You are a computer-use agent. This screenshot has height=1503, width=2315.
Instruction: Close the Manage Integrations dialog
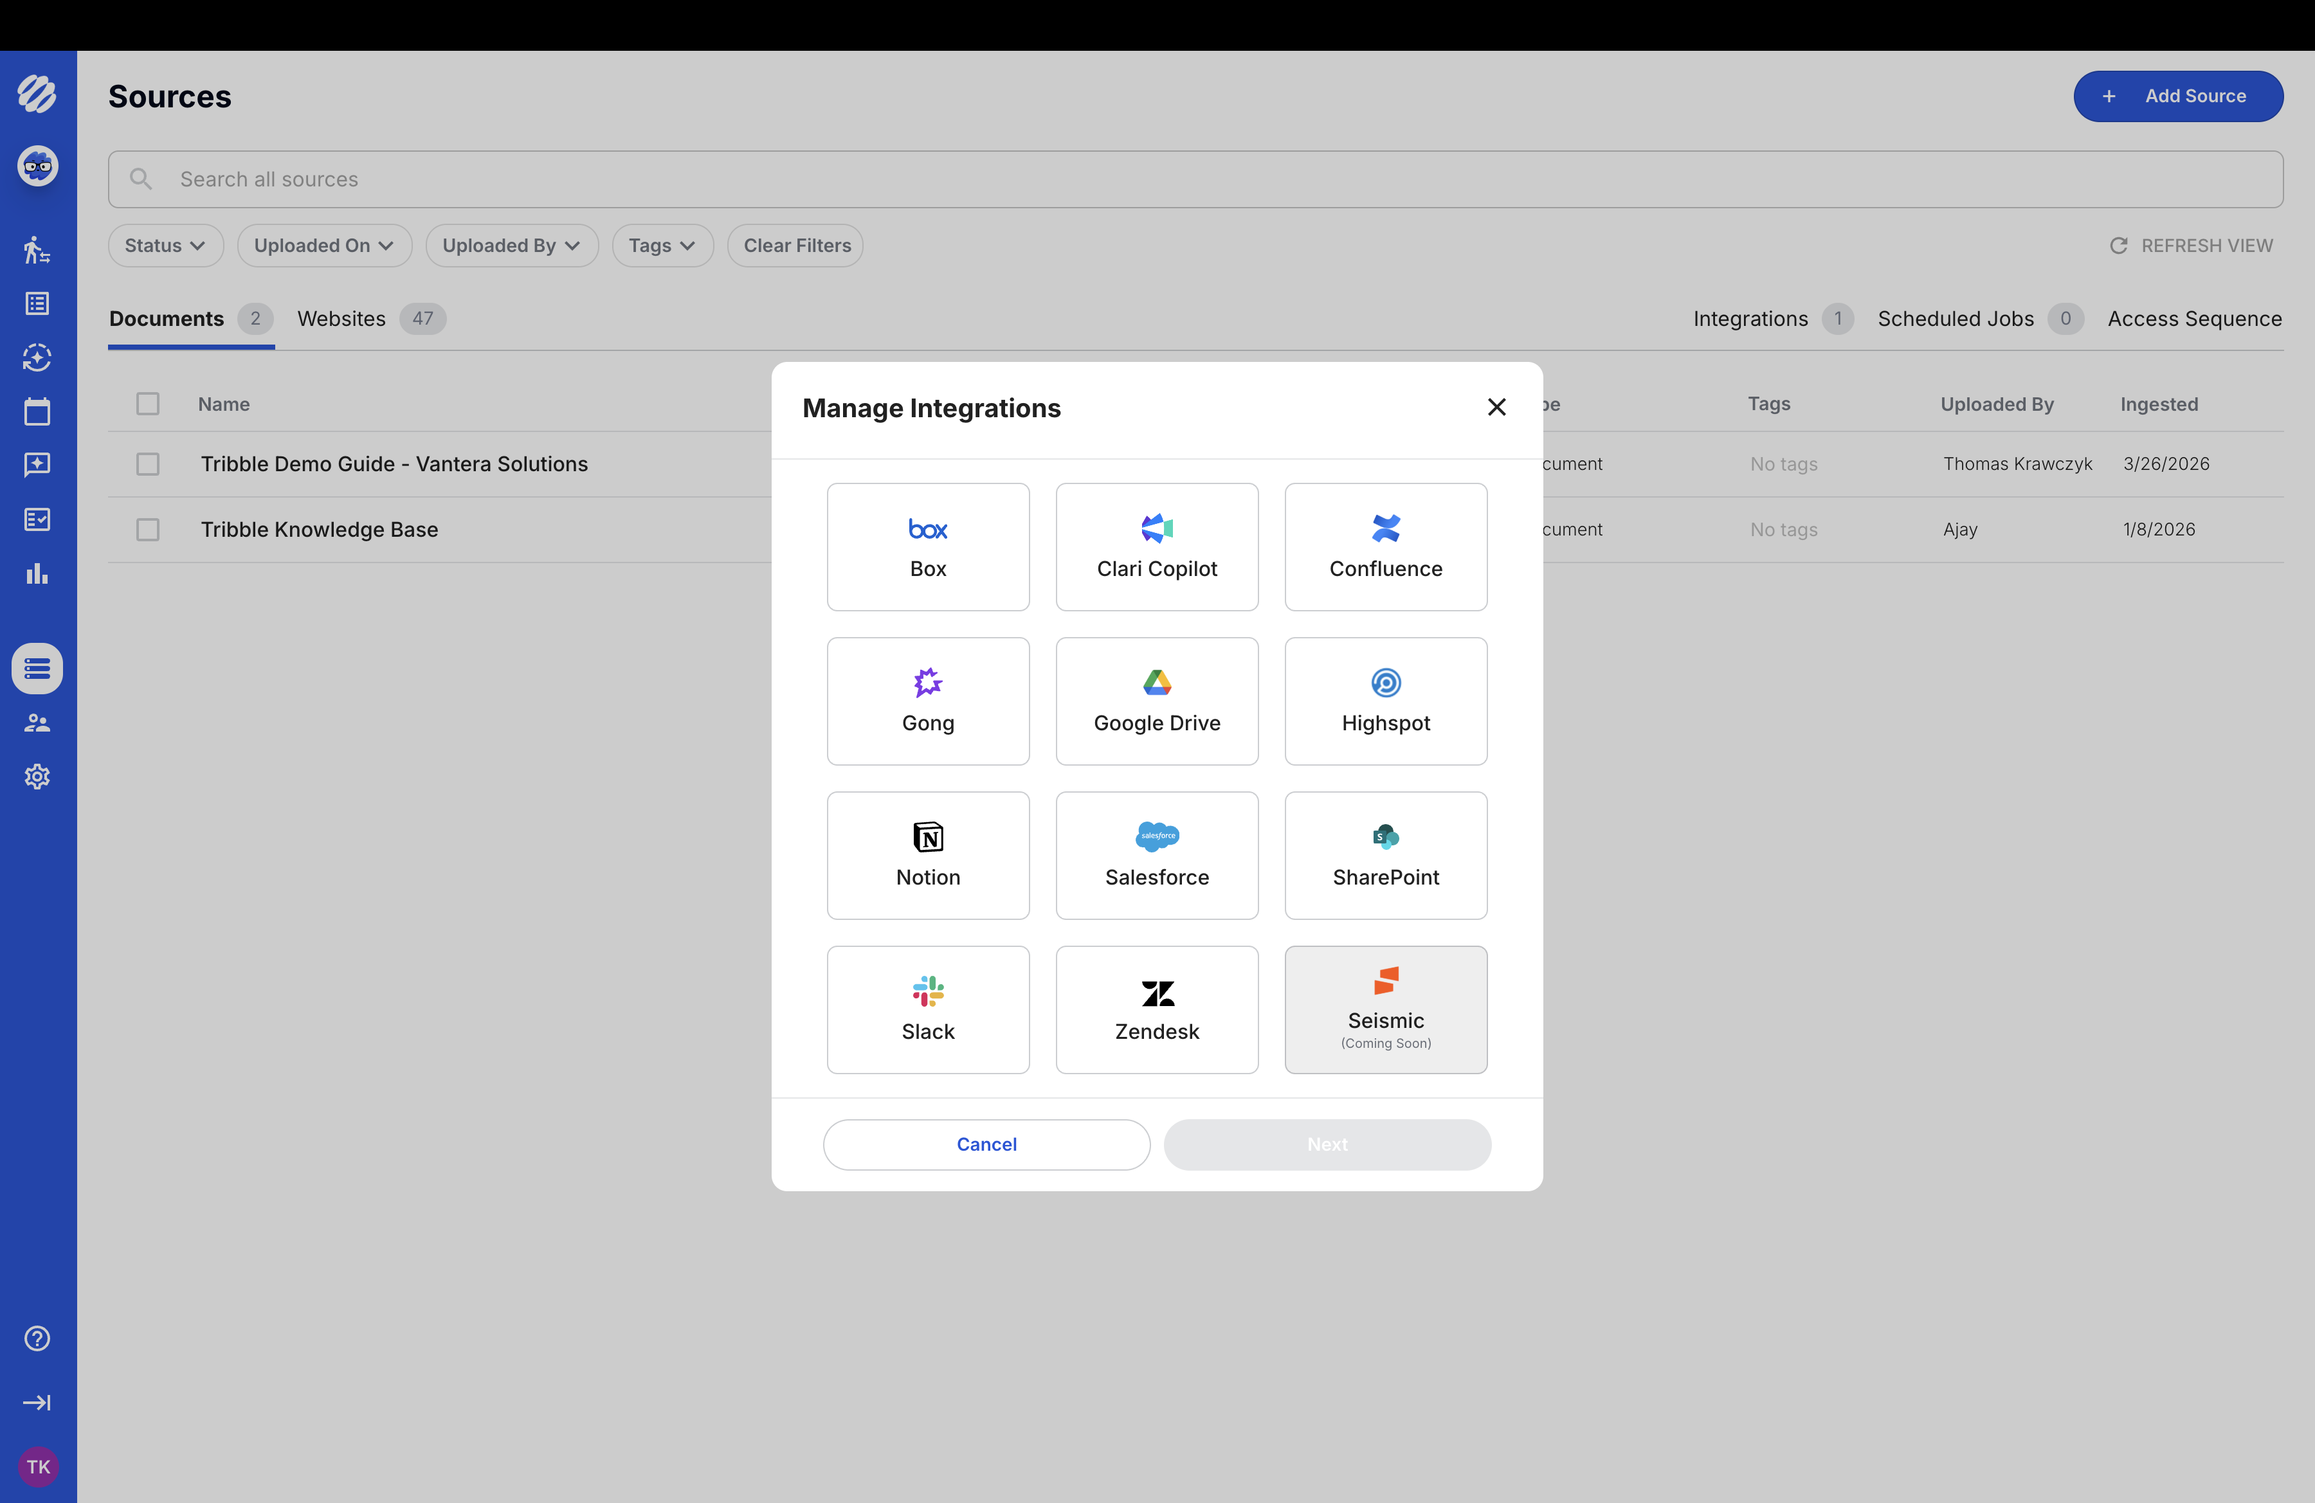point(1496,408)
